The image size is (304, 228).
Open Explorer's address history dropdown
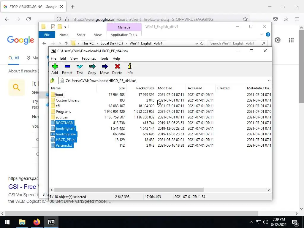[197, 43]
